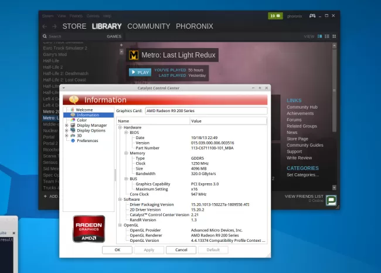
Task: Collapse the Hardware section in info table
Action: pyautogui.click(x=120, y=127)
